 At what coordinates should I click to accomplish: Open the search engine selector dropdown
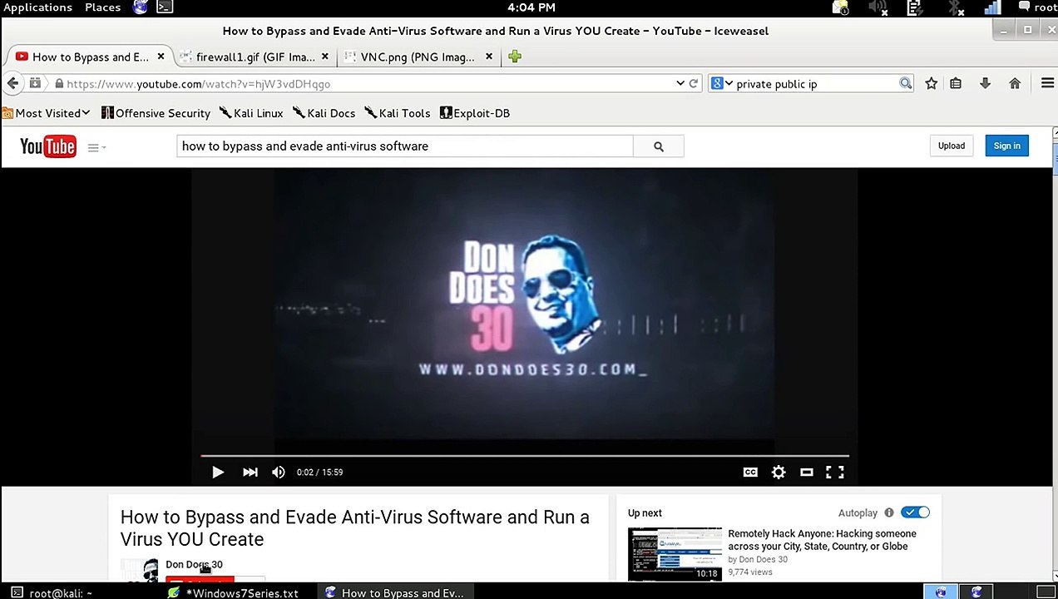click(722, 83)
